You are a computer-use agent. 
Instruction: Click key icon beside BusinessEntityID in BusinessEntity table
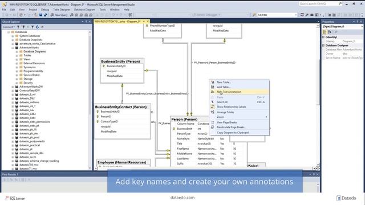[104, 66]
